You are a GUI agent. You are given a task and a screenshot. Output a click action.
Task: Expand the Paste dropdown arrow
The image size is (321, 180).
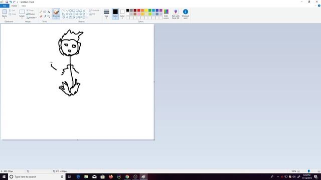(x=5, y=18)
